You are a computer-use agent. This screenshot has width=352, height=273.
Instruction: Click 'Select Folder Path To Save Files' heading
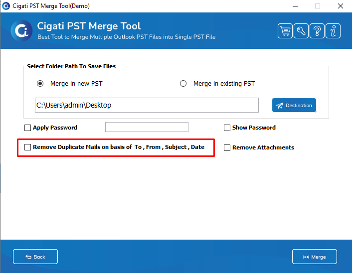pos(71,66)
